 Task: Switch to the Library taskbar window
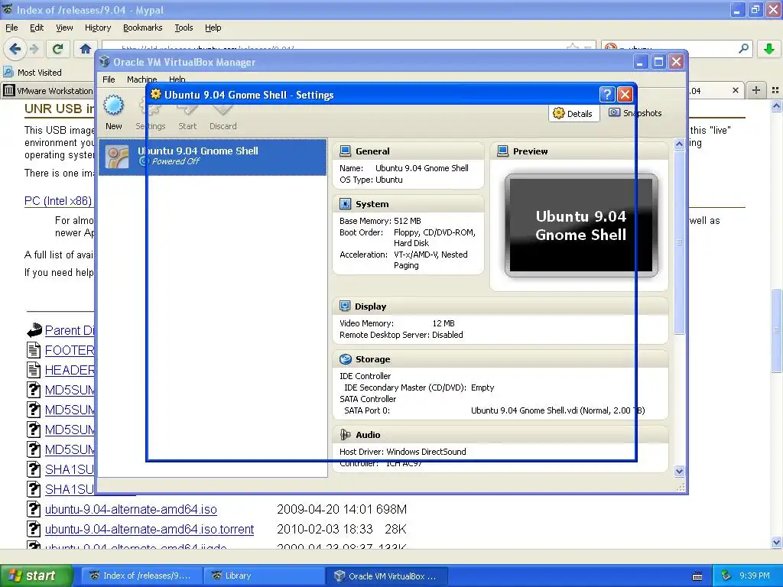pyautogui.click(x=264, y=576)
